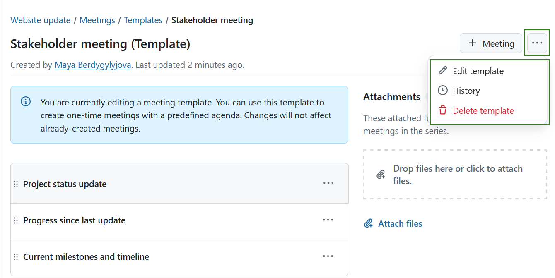Click the red trash icon for Delete template
This screenshot has width=555, height=278.
pyautogui.click(x=442, y=110)
